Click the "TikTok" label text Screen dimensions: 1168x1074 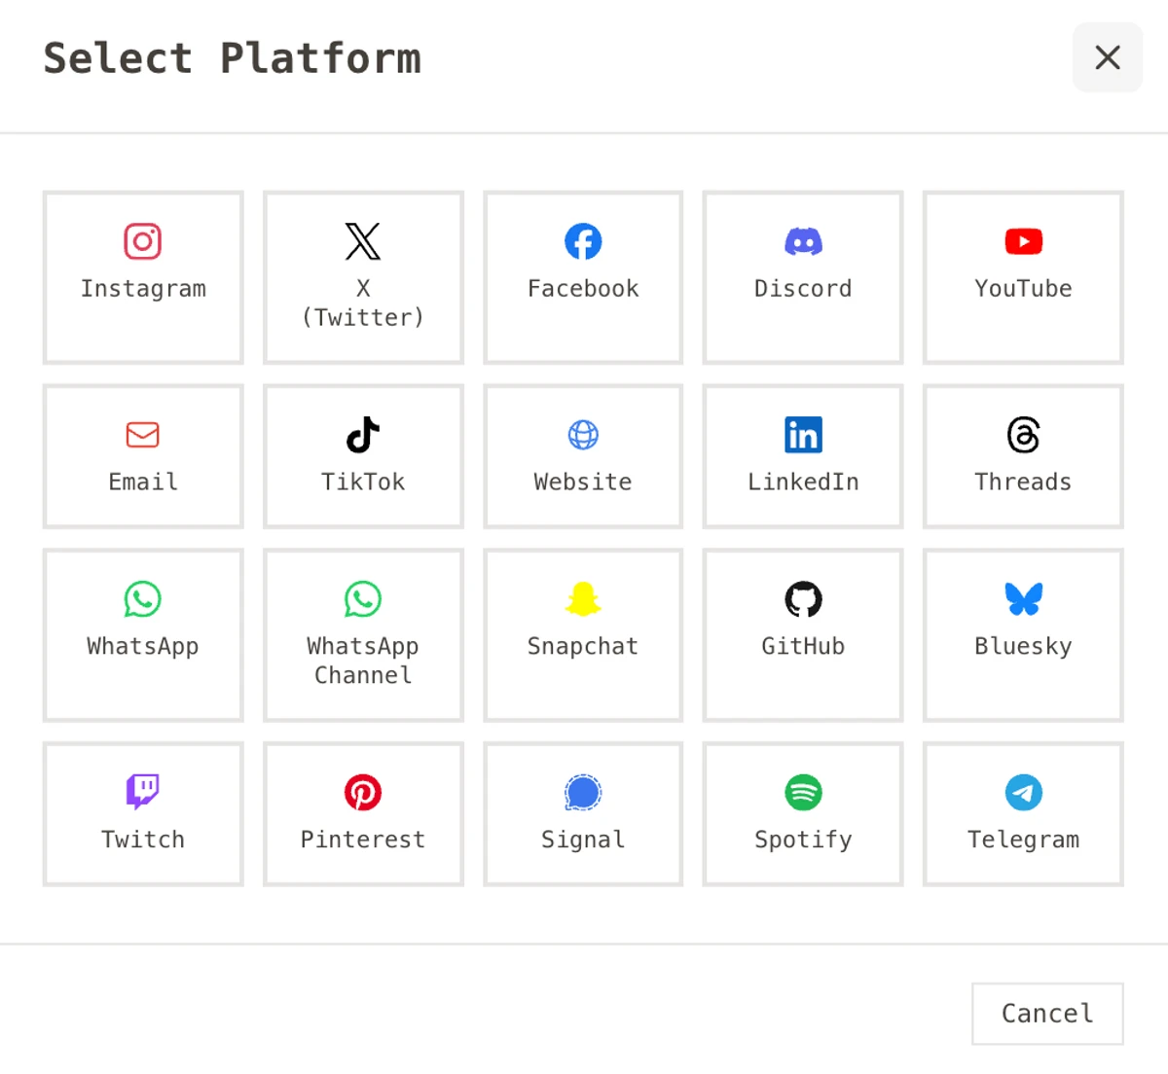click(363, 483)
